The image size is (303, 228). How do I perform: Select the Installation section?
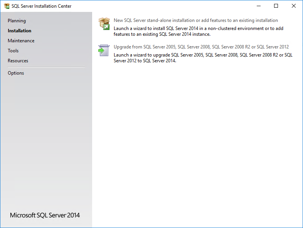[x=19, y=31]
